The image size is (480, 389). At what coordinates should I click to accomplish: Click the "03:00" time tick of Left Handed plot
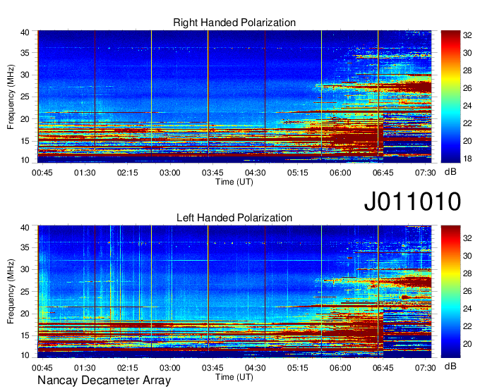(170, 368)
